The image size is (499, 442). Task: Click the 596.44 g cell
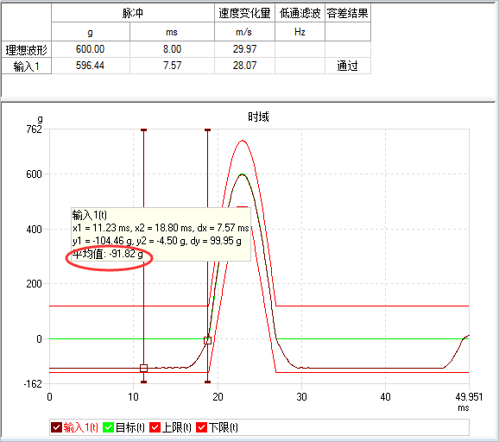click(x=91, y=66)
